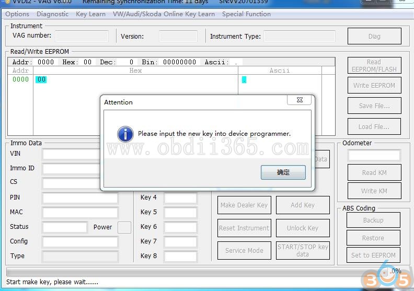Click the Config input field
Screen dimensions: 414x291
(80, 242)
